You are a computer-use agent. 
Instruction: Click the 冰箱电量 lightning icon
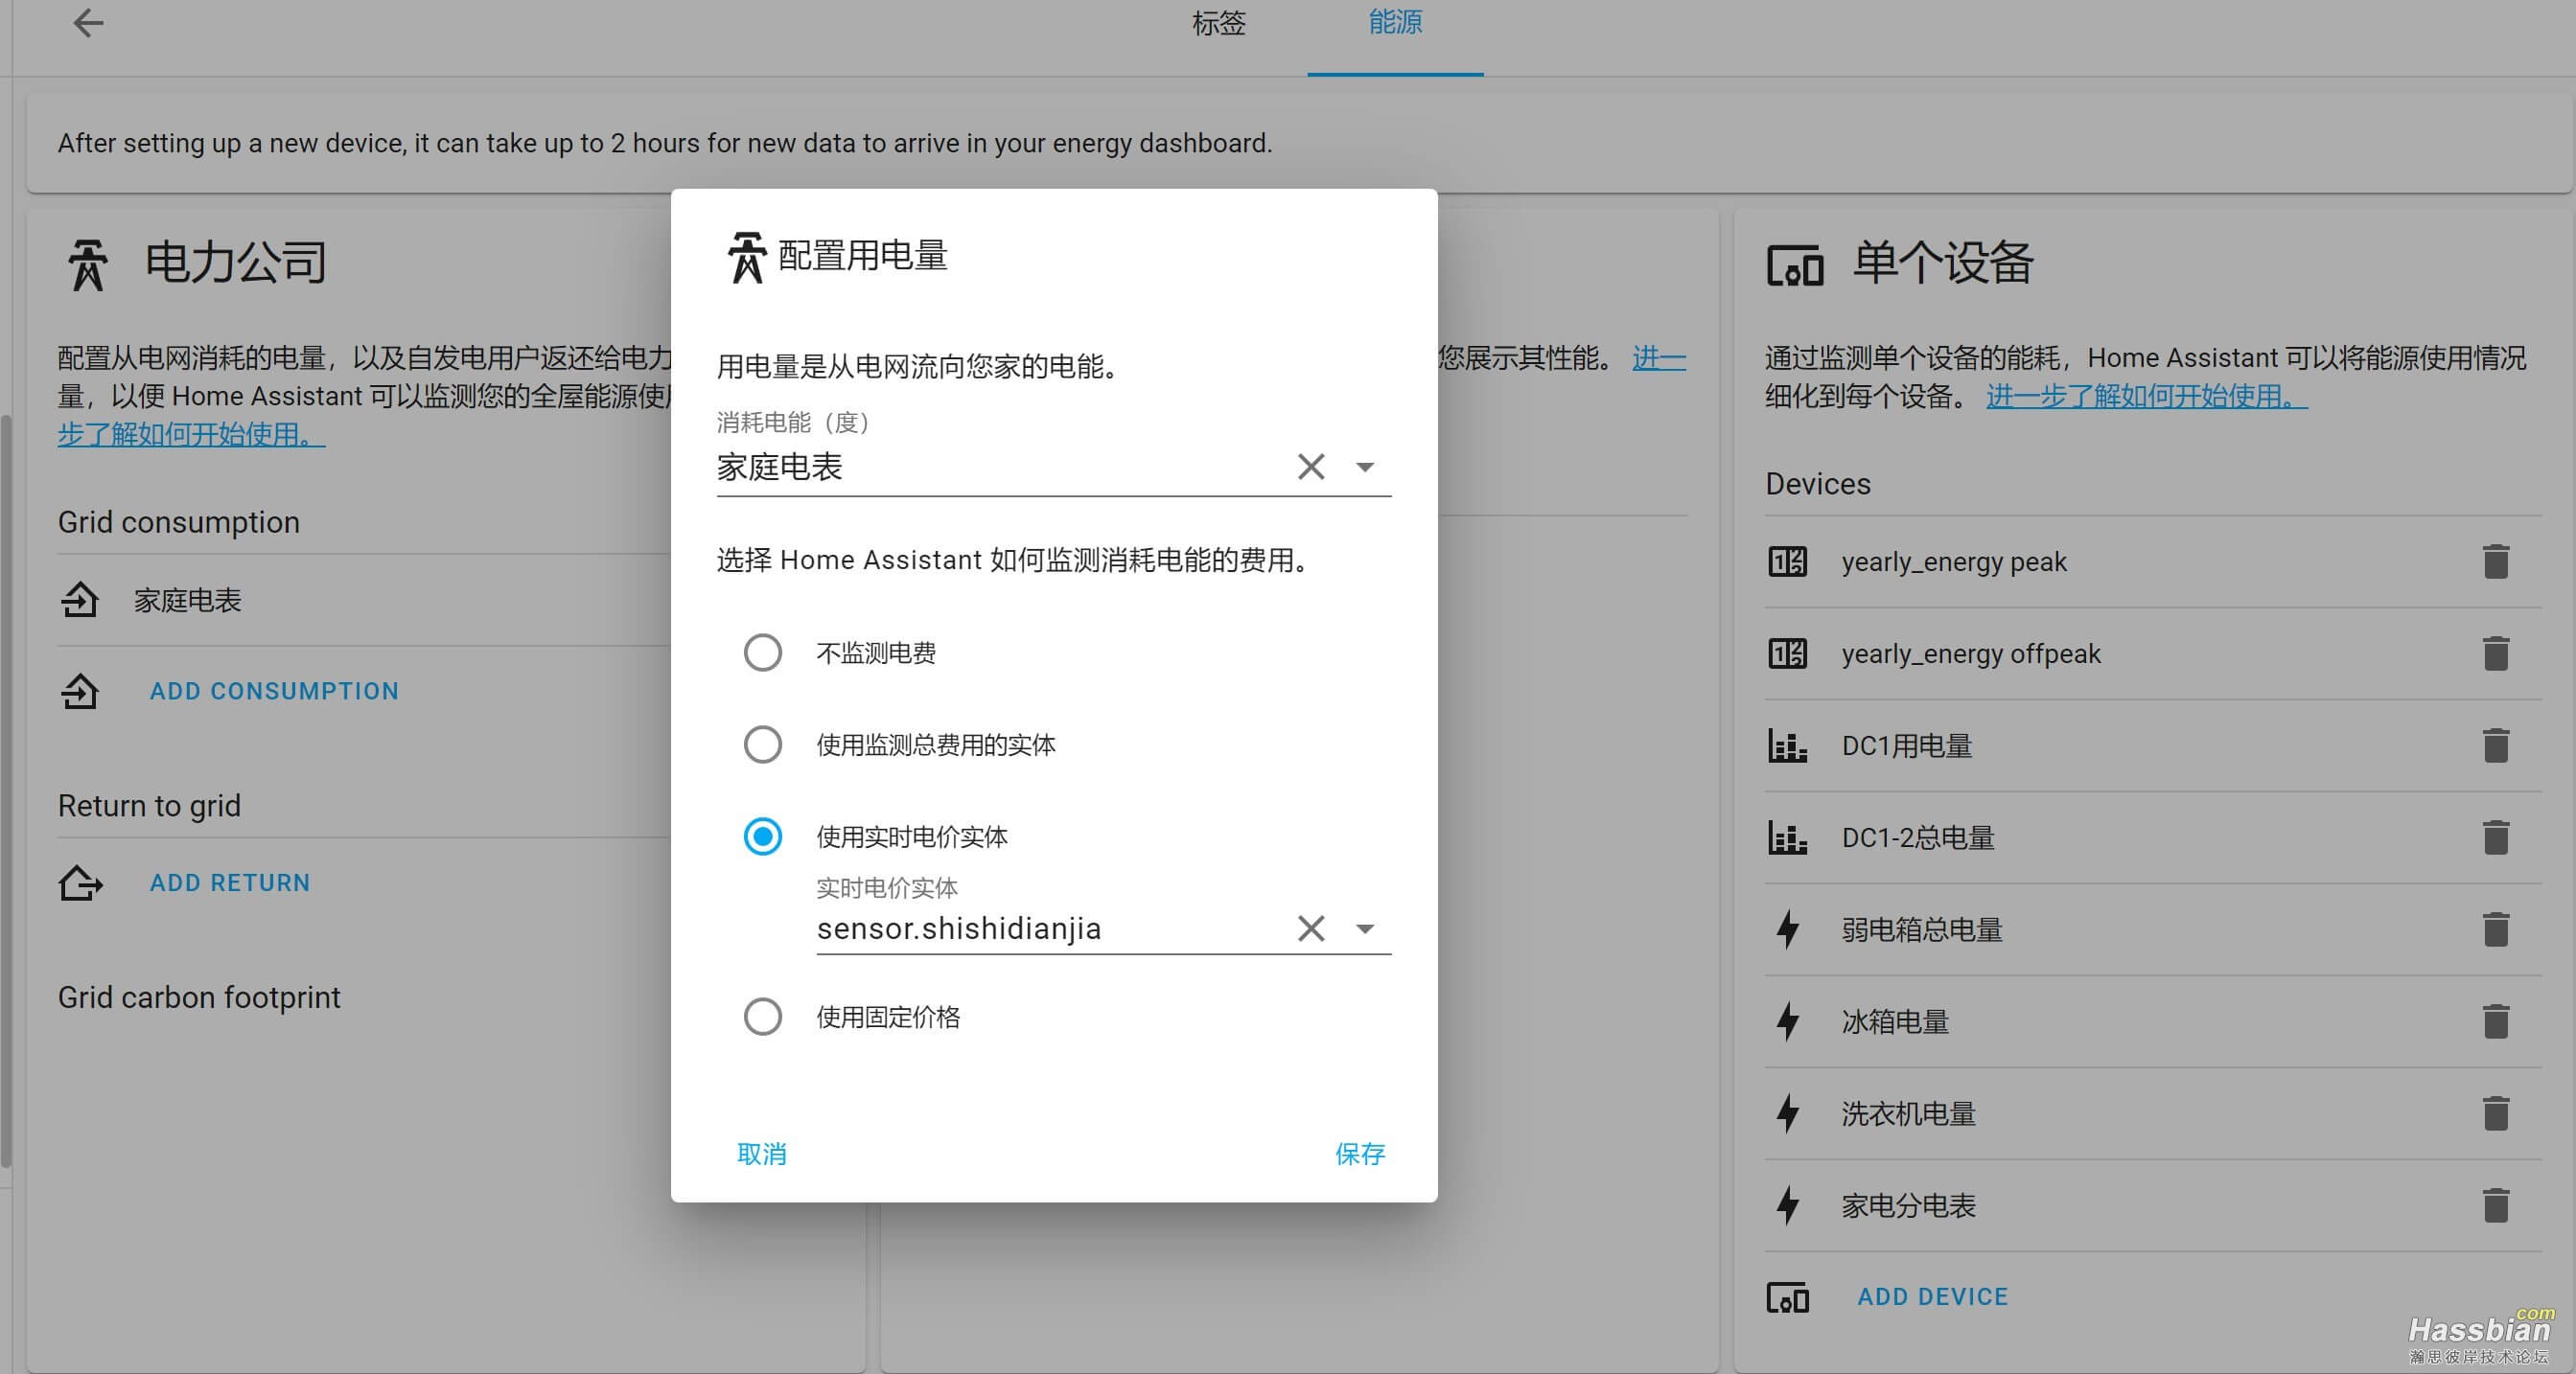(1787, 1021)
